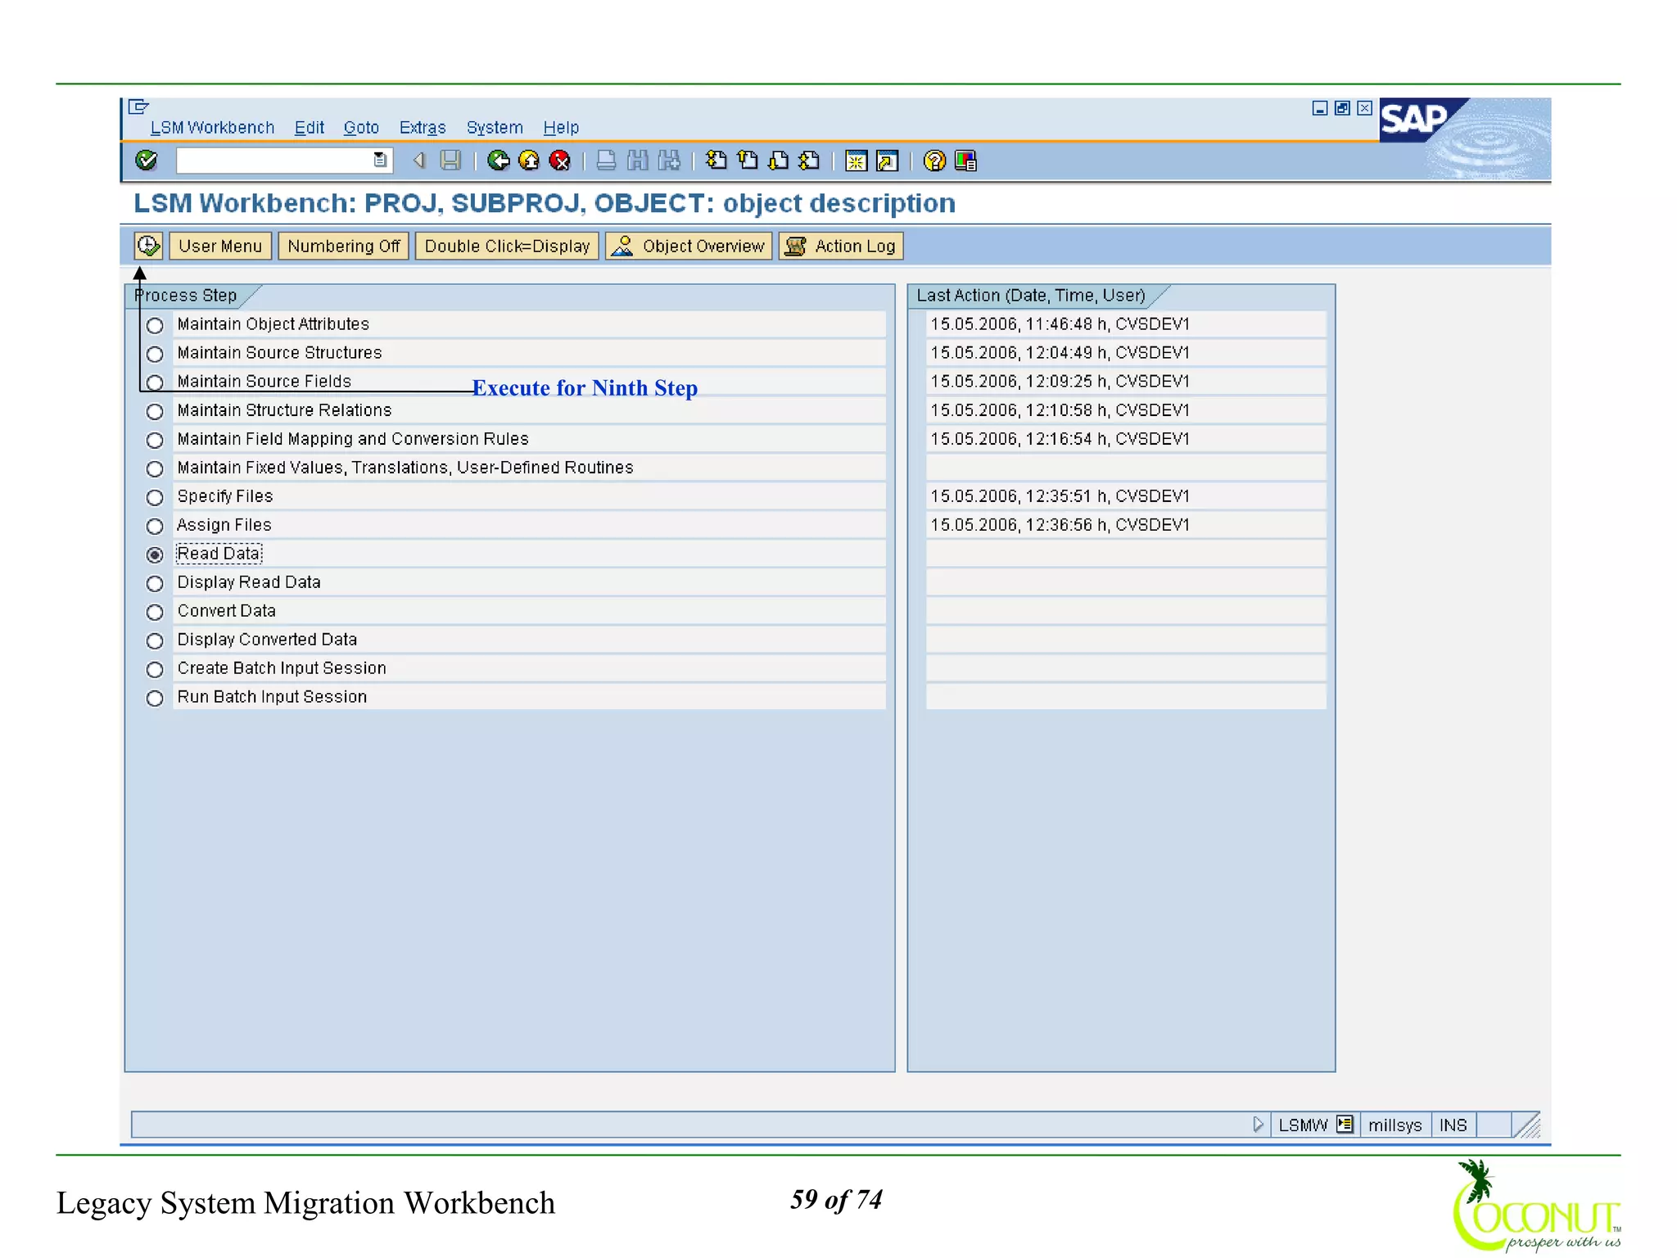
Task: Click the left triangle beside command field
Action: coord(419,161)
